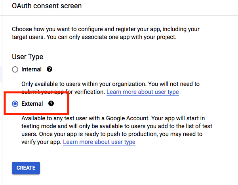Select the External user type radio button

15,104
